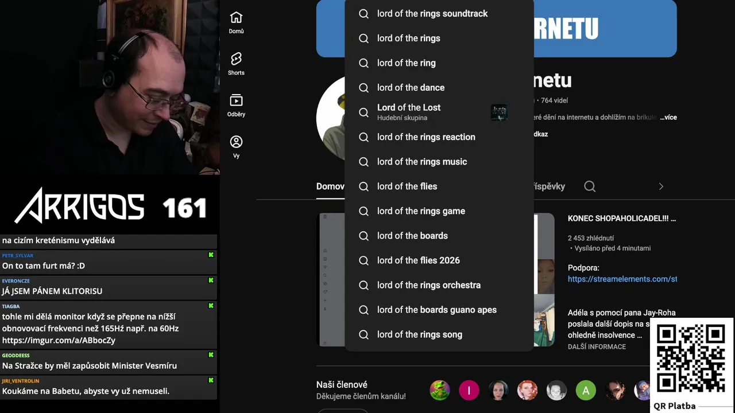Click the JIRI_VENTROLIN chat username
The width and height of the screenshot is (735, 413).
[21, 381]
